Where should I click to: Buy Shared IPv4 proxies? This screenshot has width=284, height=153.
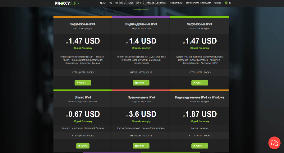coord(83,146)
